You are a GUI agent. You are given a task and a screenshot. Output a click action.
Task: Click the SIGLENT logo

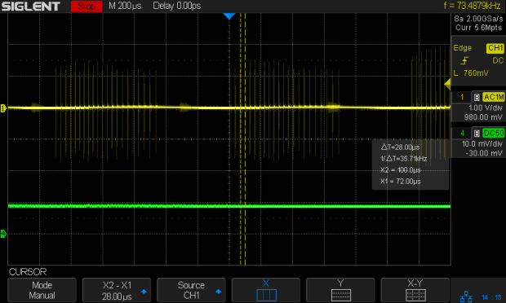pos(31,7)
